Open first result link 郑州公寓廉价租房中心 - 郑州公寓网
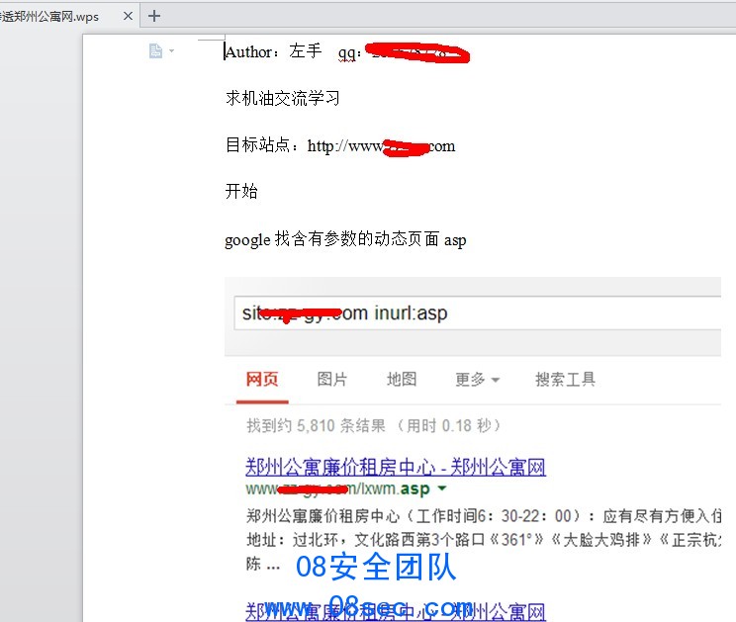This screenshot has width=736, height=622. pos(396,467)
